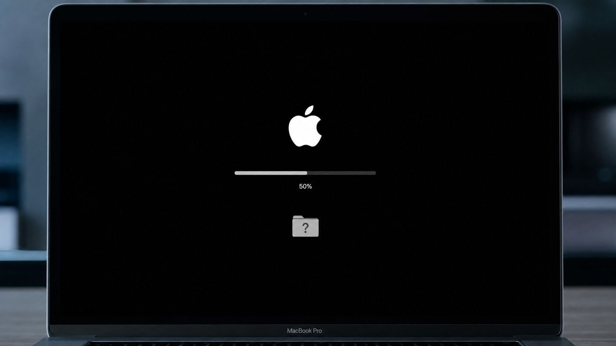
Task: Click the 50% progress text
Action: (x=305, y=186)
